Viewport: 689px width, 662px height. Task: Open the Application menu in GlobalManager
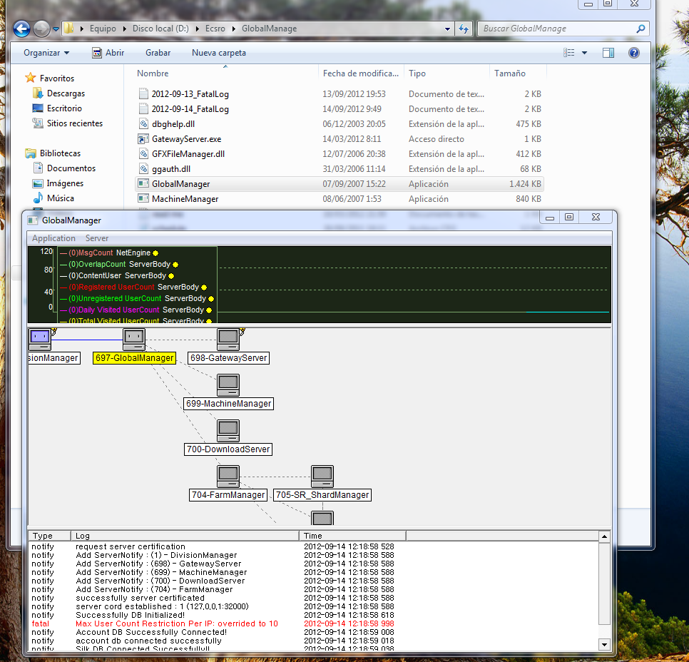tap(53, 238)
